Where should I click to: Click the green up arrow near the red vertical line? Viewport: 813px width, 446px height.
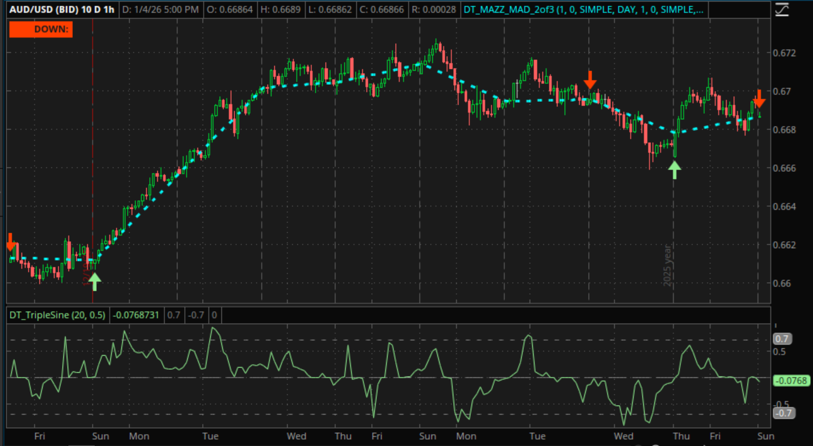95,280
